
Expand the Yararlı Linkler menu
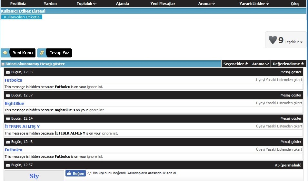pyautogui.click(x=254, y=4)
